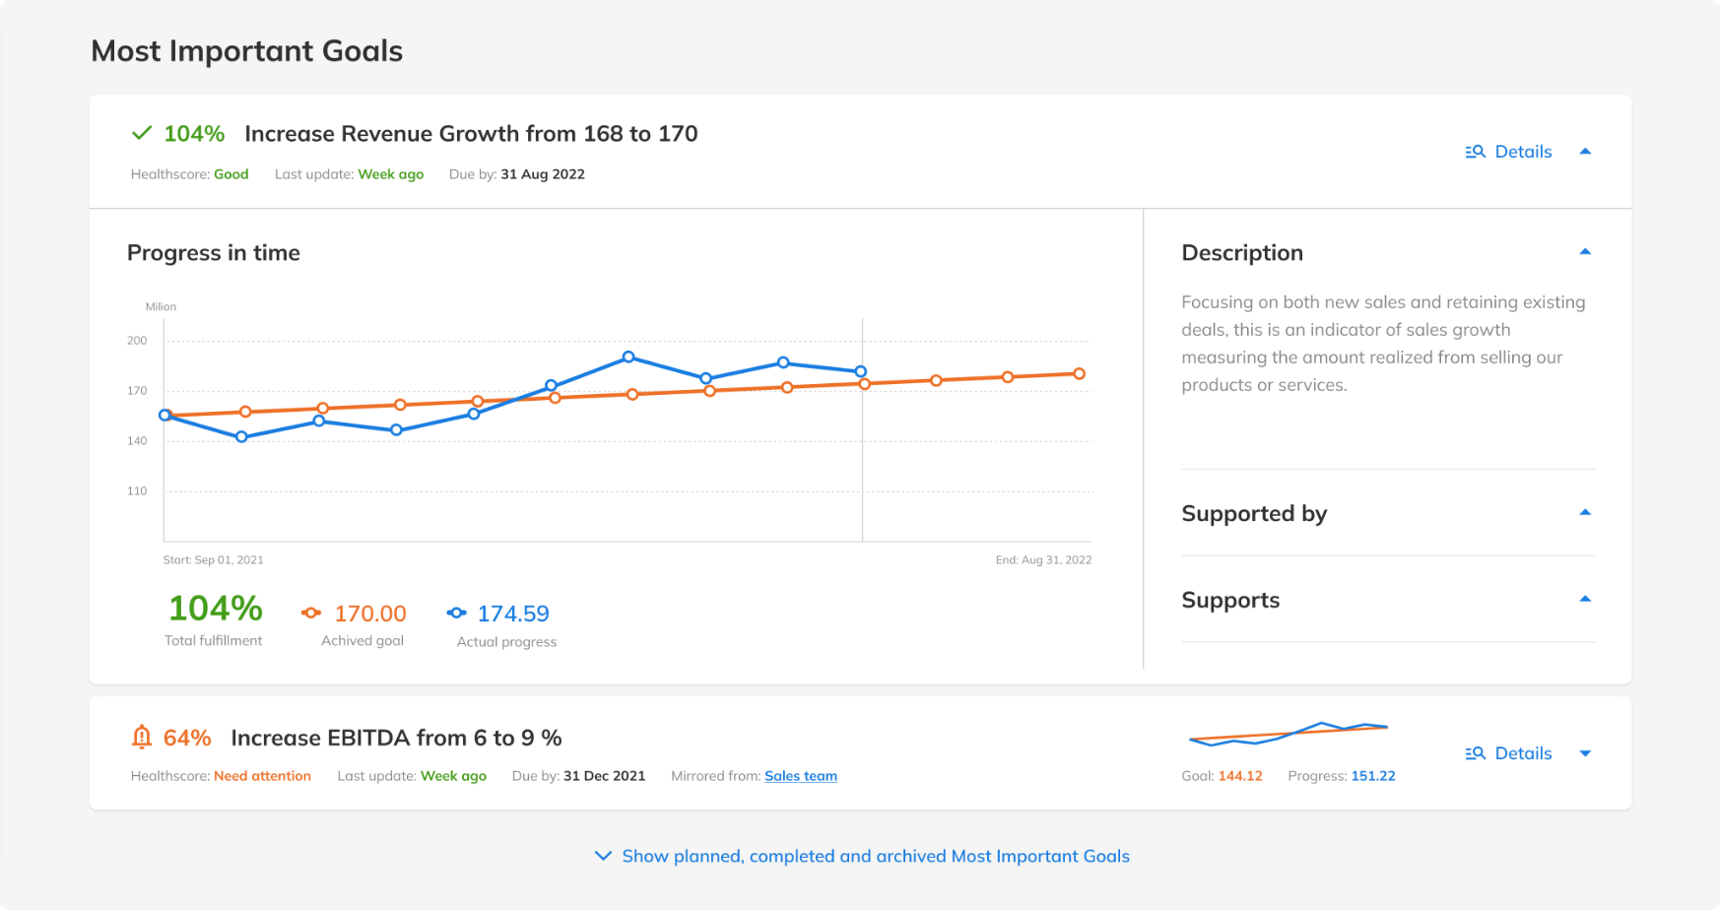Click the highest blue data point on the chart
This screenshot has width=1720, height=910.
click(x=628, y=357)
